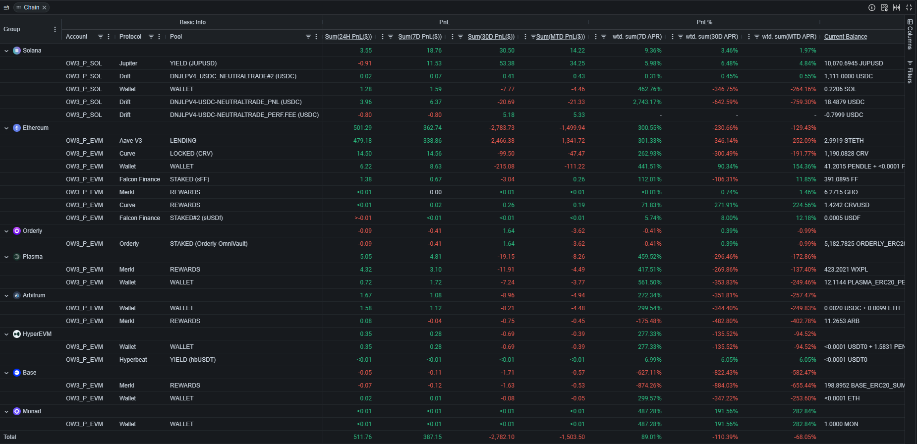
Task: Toggle the fullscreen collapse icon
Action: (x=909, y=7)
